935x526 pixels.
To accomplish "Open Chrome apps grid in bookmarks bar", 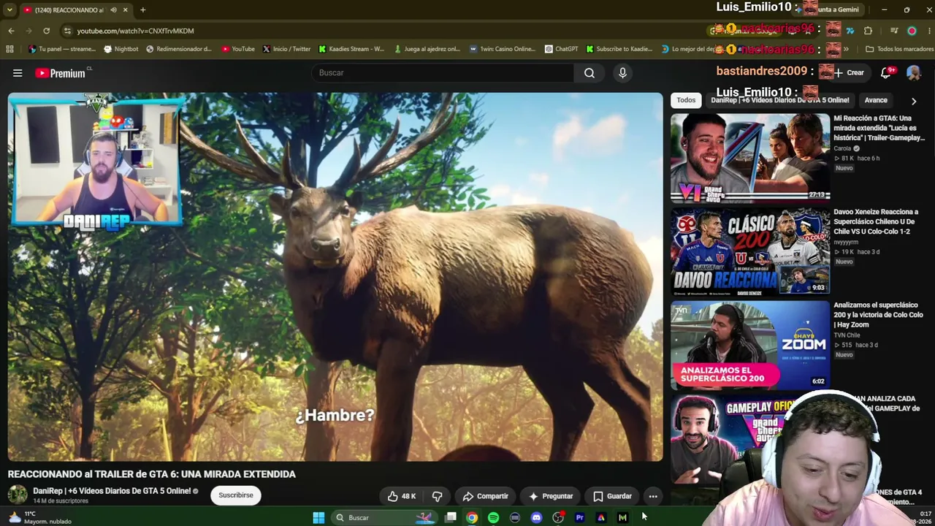I will [9, 49].
